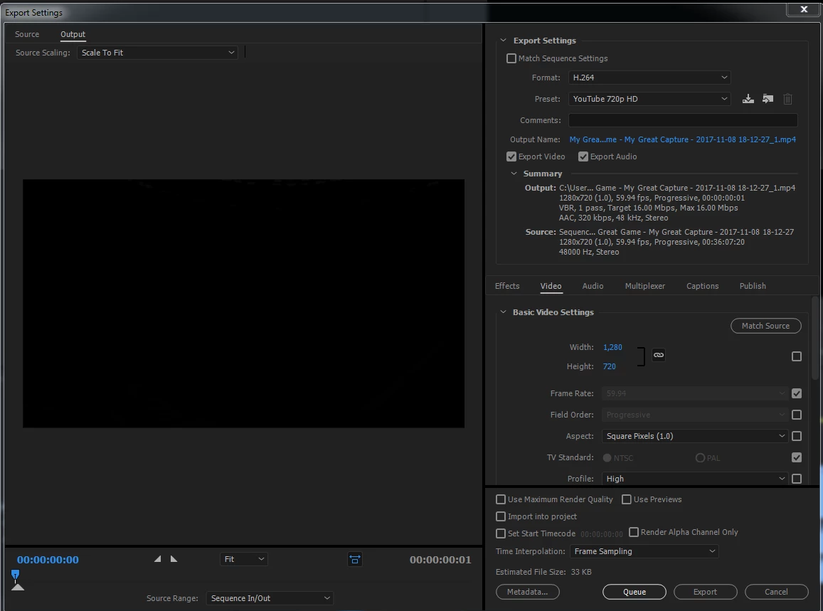This screenshot has width=823, height=611.
Task: Click into the Comments text field
Action: (683, 120)
